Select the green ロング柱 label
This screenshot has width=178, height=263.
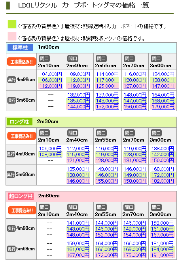[19, 122]
